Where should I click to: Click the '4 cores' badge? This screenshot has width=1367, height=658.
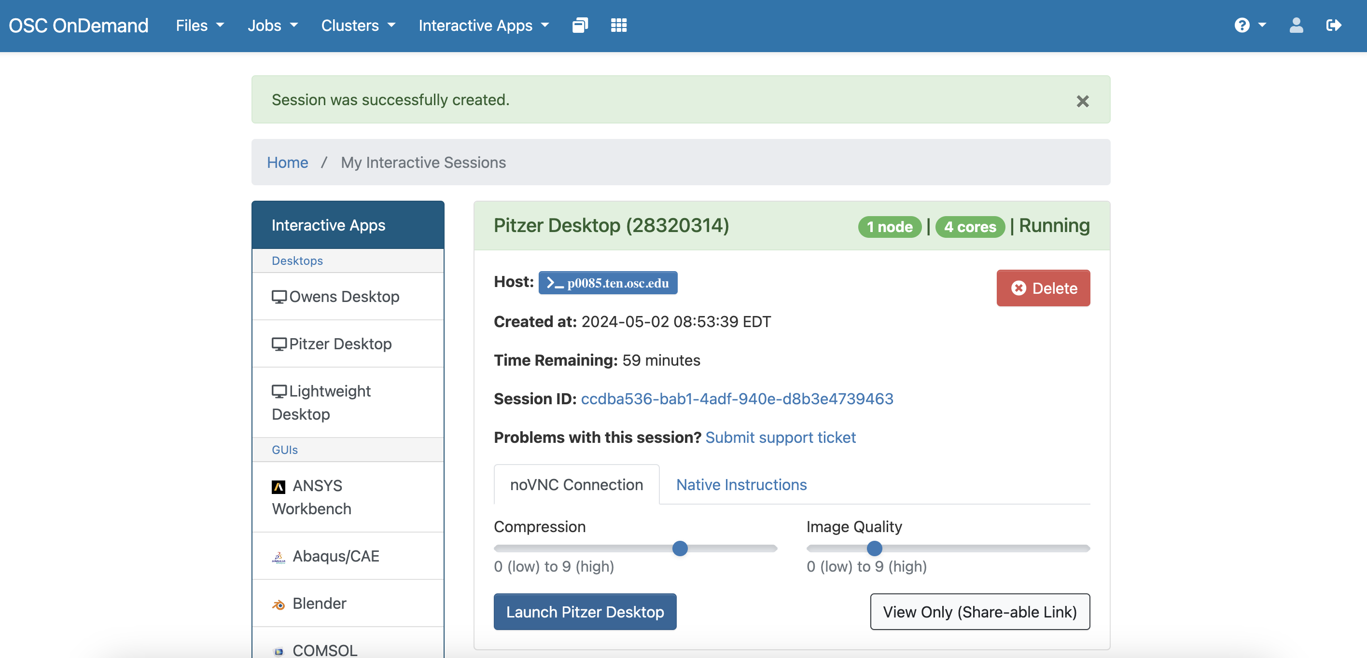pos(970,226)
